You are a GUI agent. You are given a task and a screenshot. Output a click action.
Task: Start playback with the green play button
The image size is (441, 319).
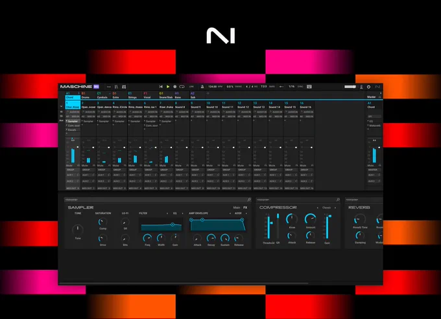(168, 87)
